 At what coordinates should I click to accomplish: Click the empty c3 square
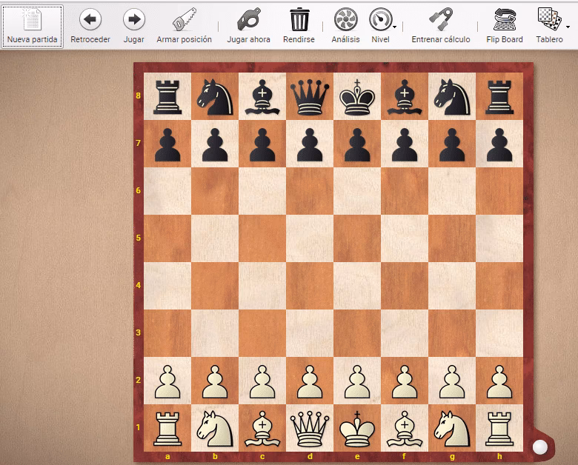(262, 333)
